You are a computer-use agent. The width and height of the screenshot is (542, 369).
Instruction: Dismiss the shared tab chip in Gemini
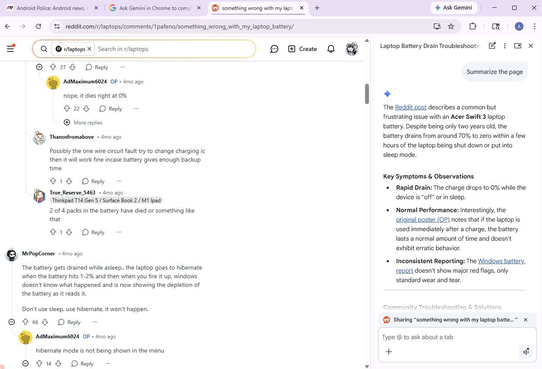coord(526,320)
